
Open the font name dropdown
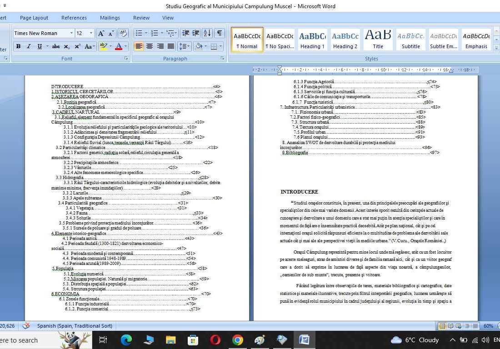[x=71, y=33]
